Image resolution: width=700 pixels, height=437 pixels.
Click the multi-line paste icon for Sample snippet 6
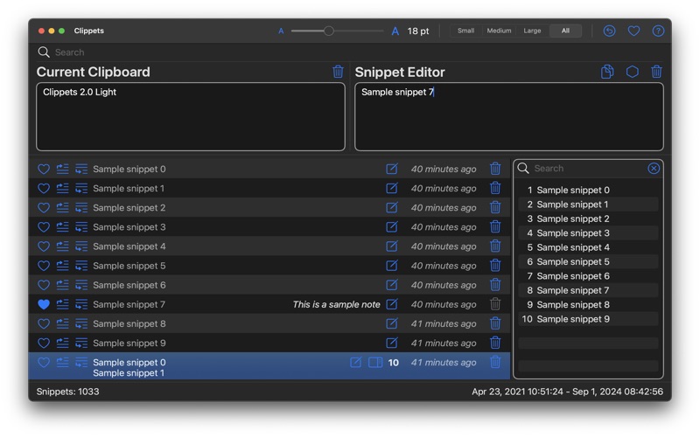(x=81, y=285)
